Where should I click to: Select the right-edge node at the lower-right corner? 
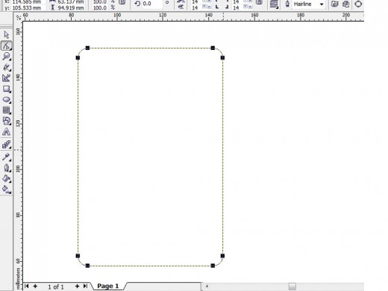(x=222, y=256)
